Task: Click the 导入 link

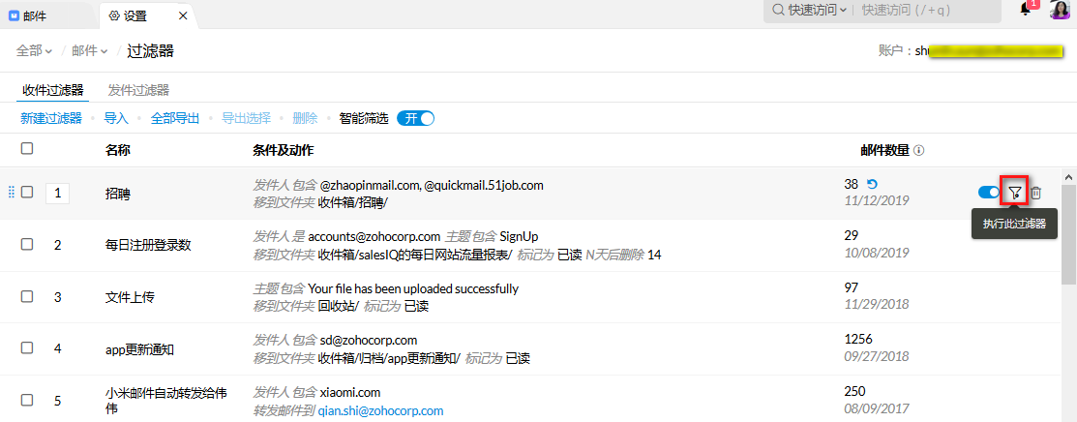Action: click(116, 118)
